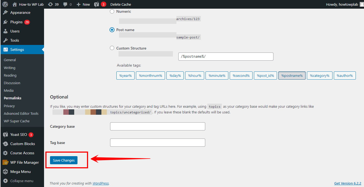Collapse the admin sidebar menu
The height and width of the screenshot is (187, 364).
[x=22, y=181]
